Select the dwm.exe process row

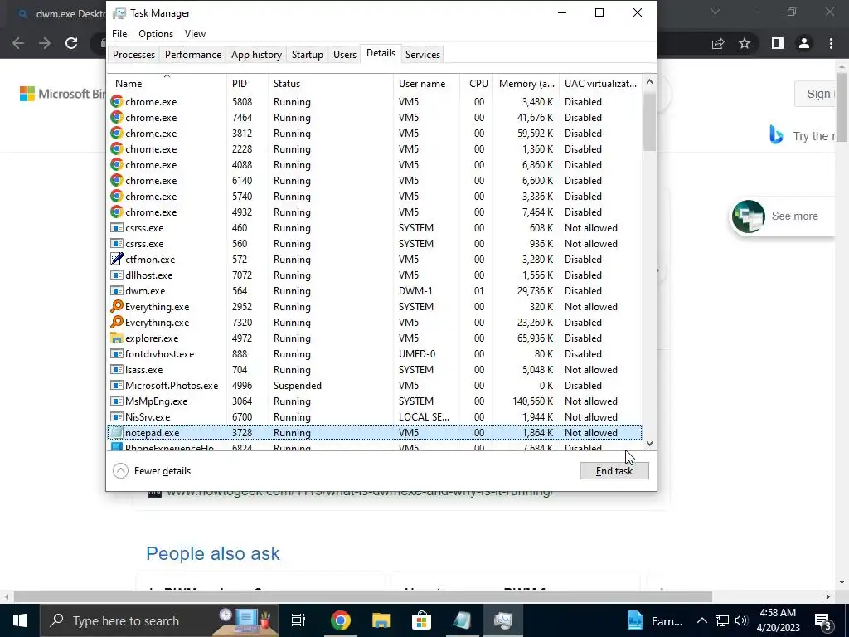click(375, 291)
